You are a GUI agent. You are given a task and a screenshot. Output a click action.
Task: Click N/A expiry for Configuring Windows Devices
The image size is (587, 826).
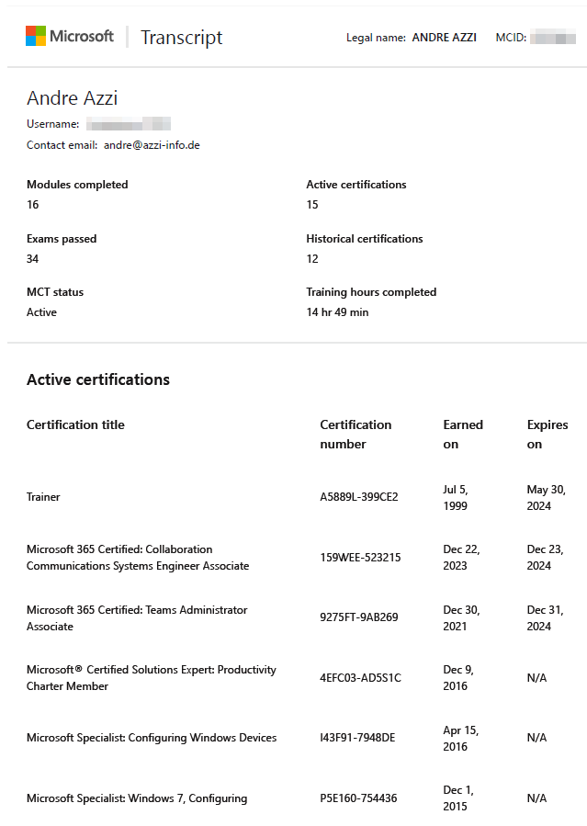[536, 738]
